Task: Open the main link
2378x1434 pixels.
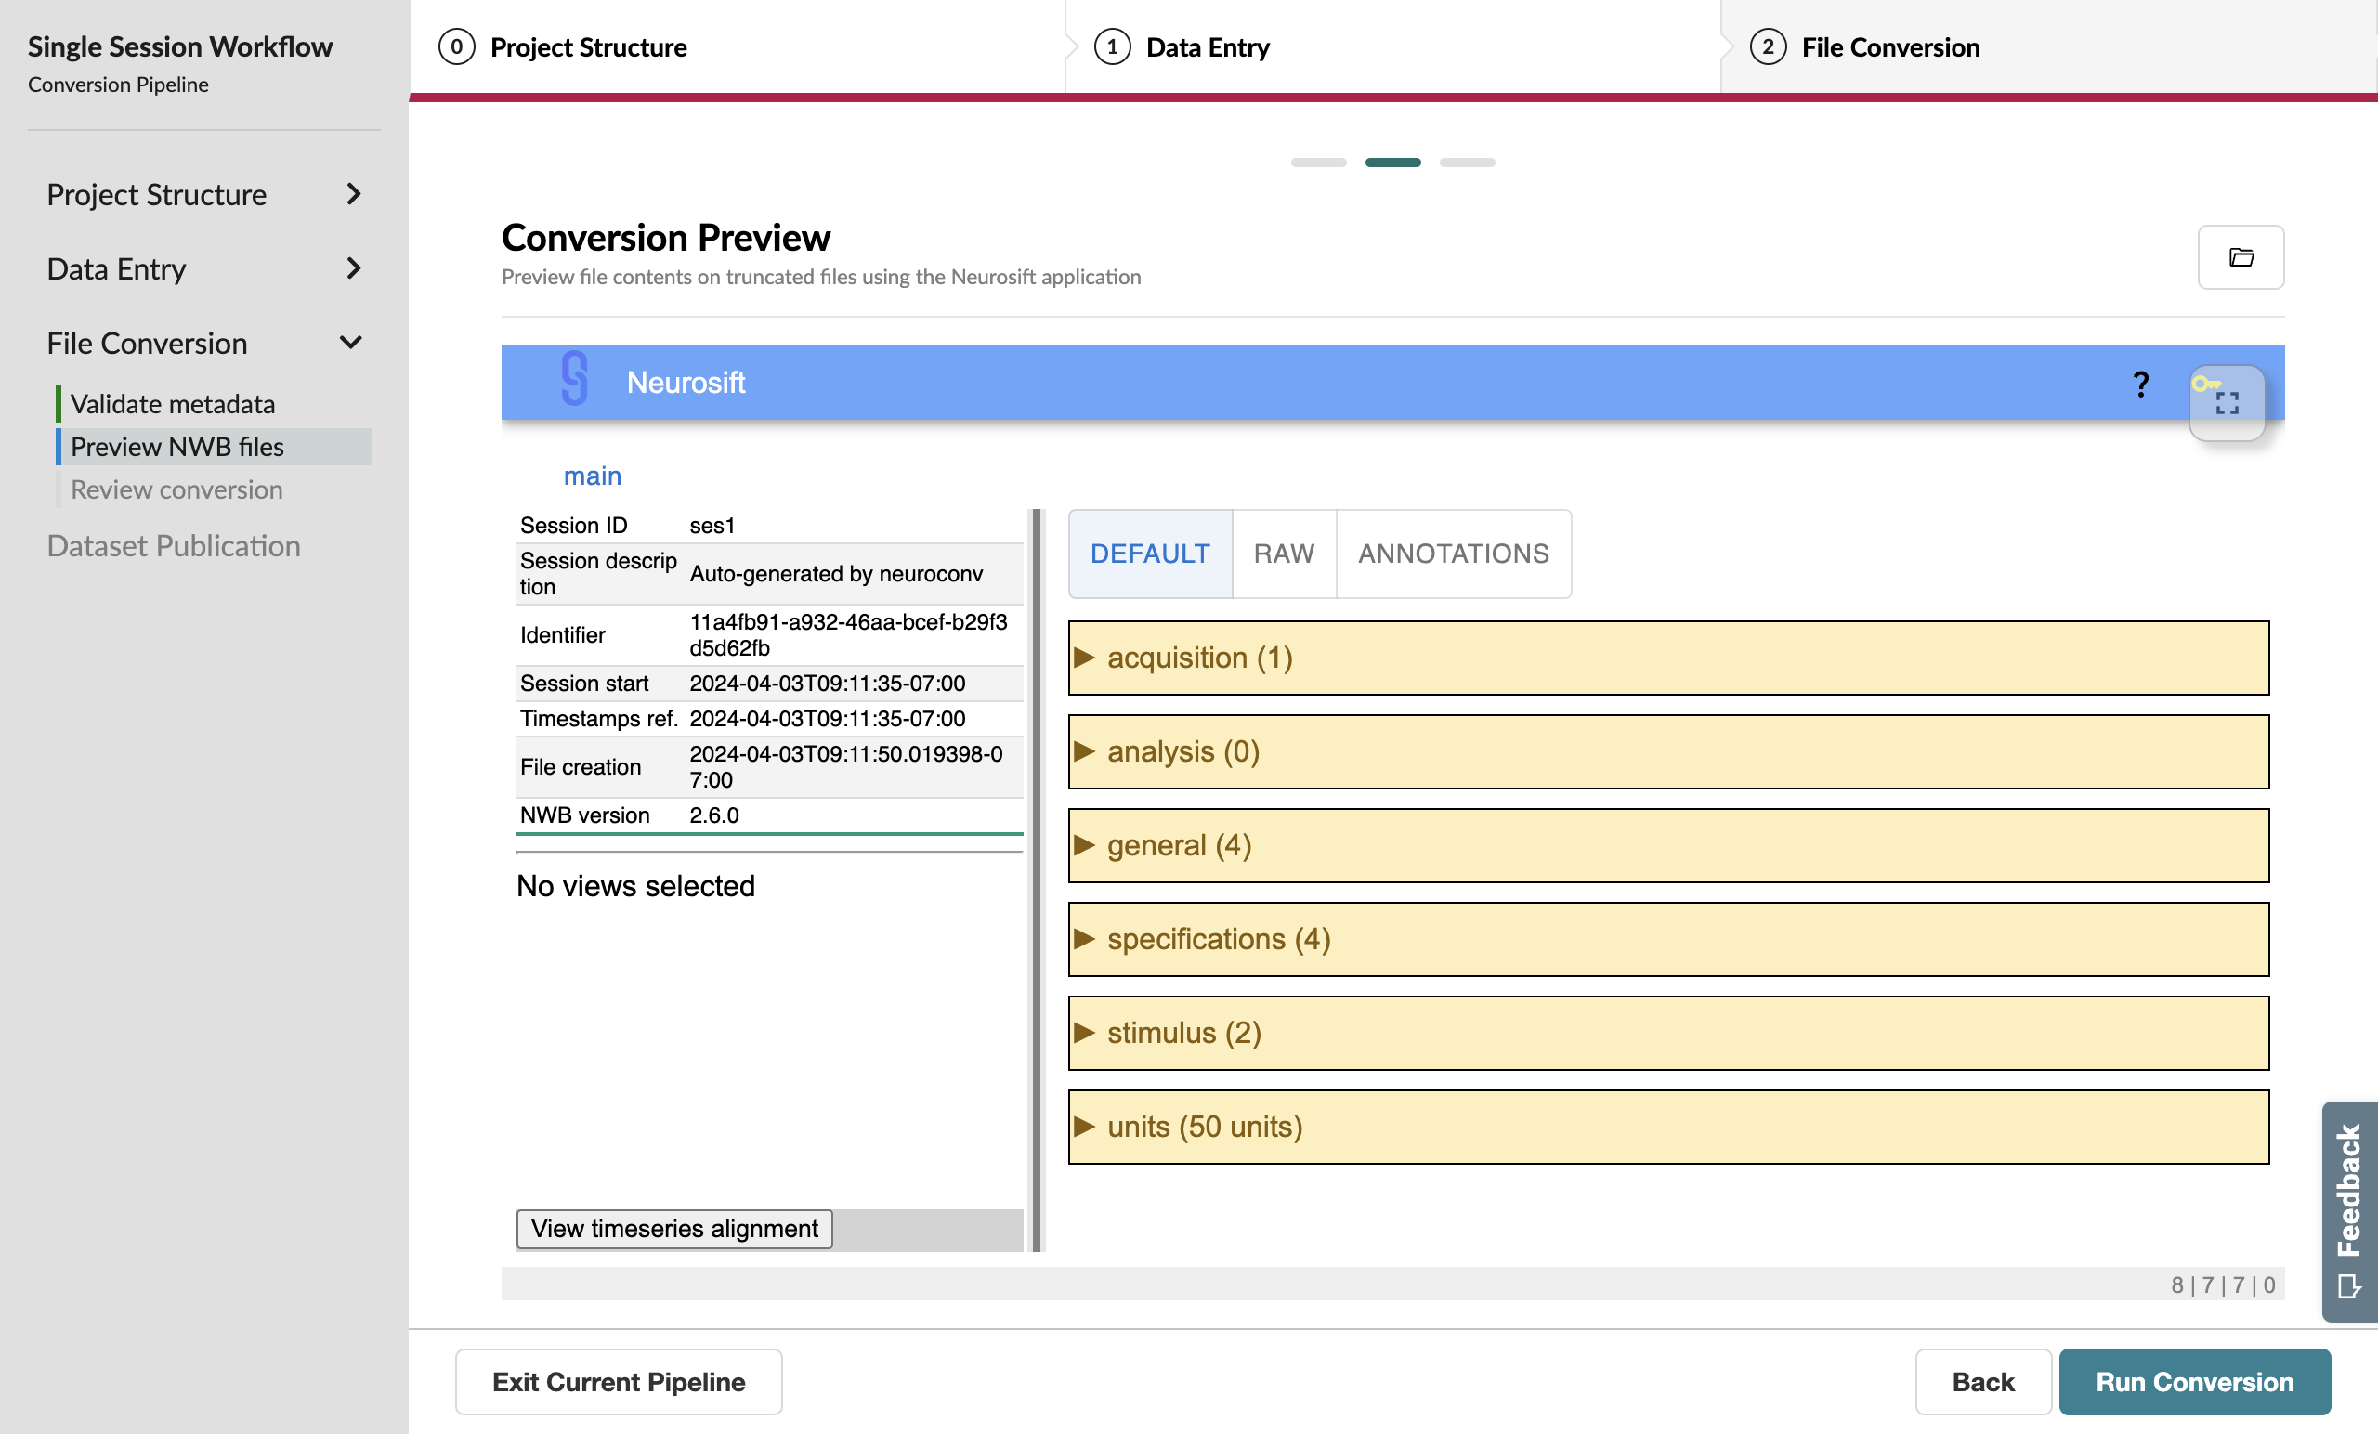Action: click(592, 476)
